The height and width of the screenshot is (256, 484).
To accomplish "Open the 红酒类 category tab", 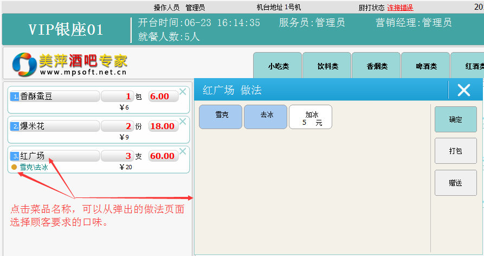I will pyautogui.click(x=469, y=67).
